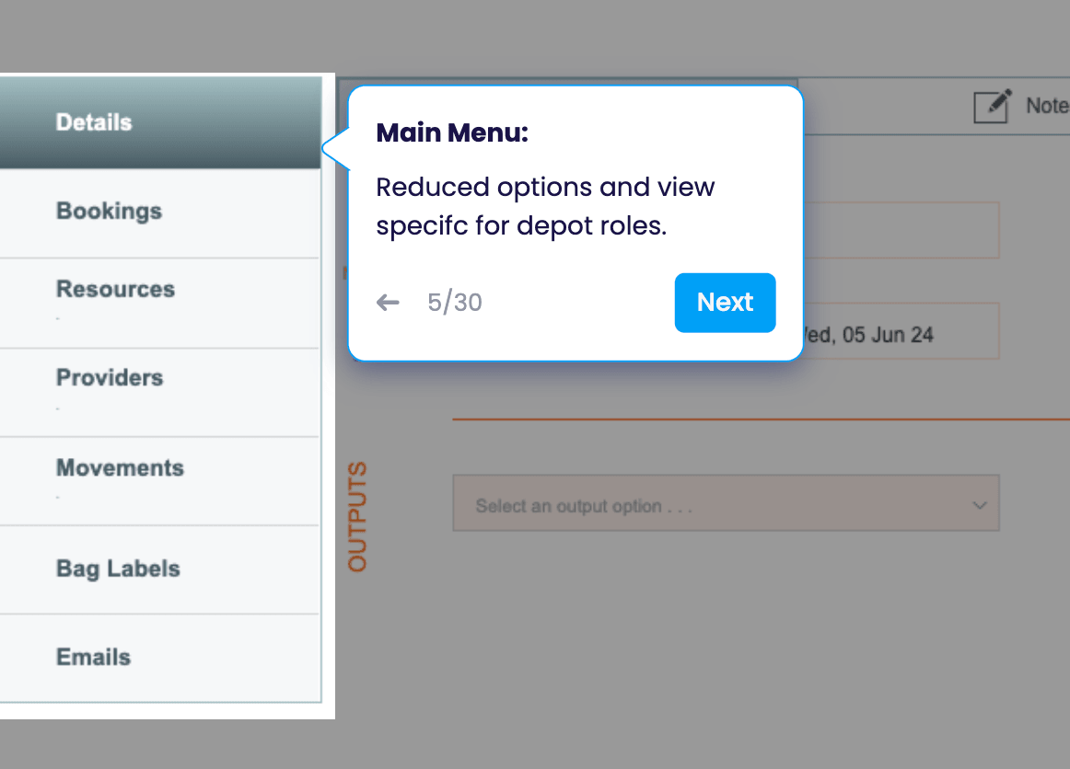Click the date field showing 05 Jun 24

(901, 333)
